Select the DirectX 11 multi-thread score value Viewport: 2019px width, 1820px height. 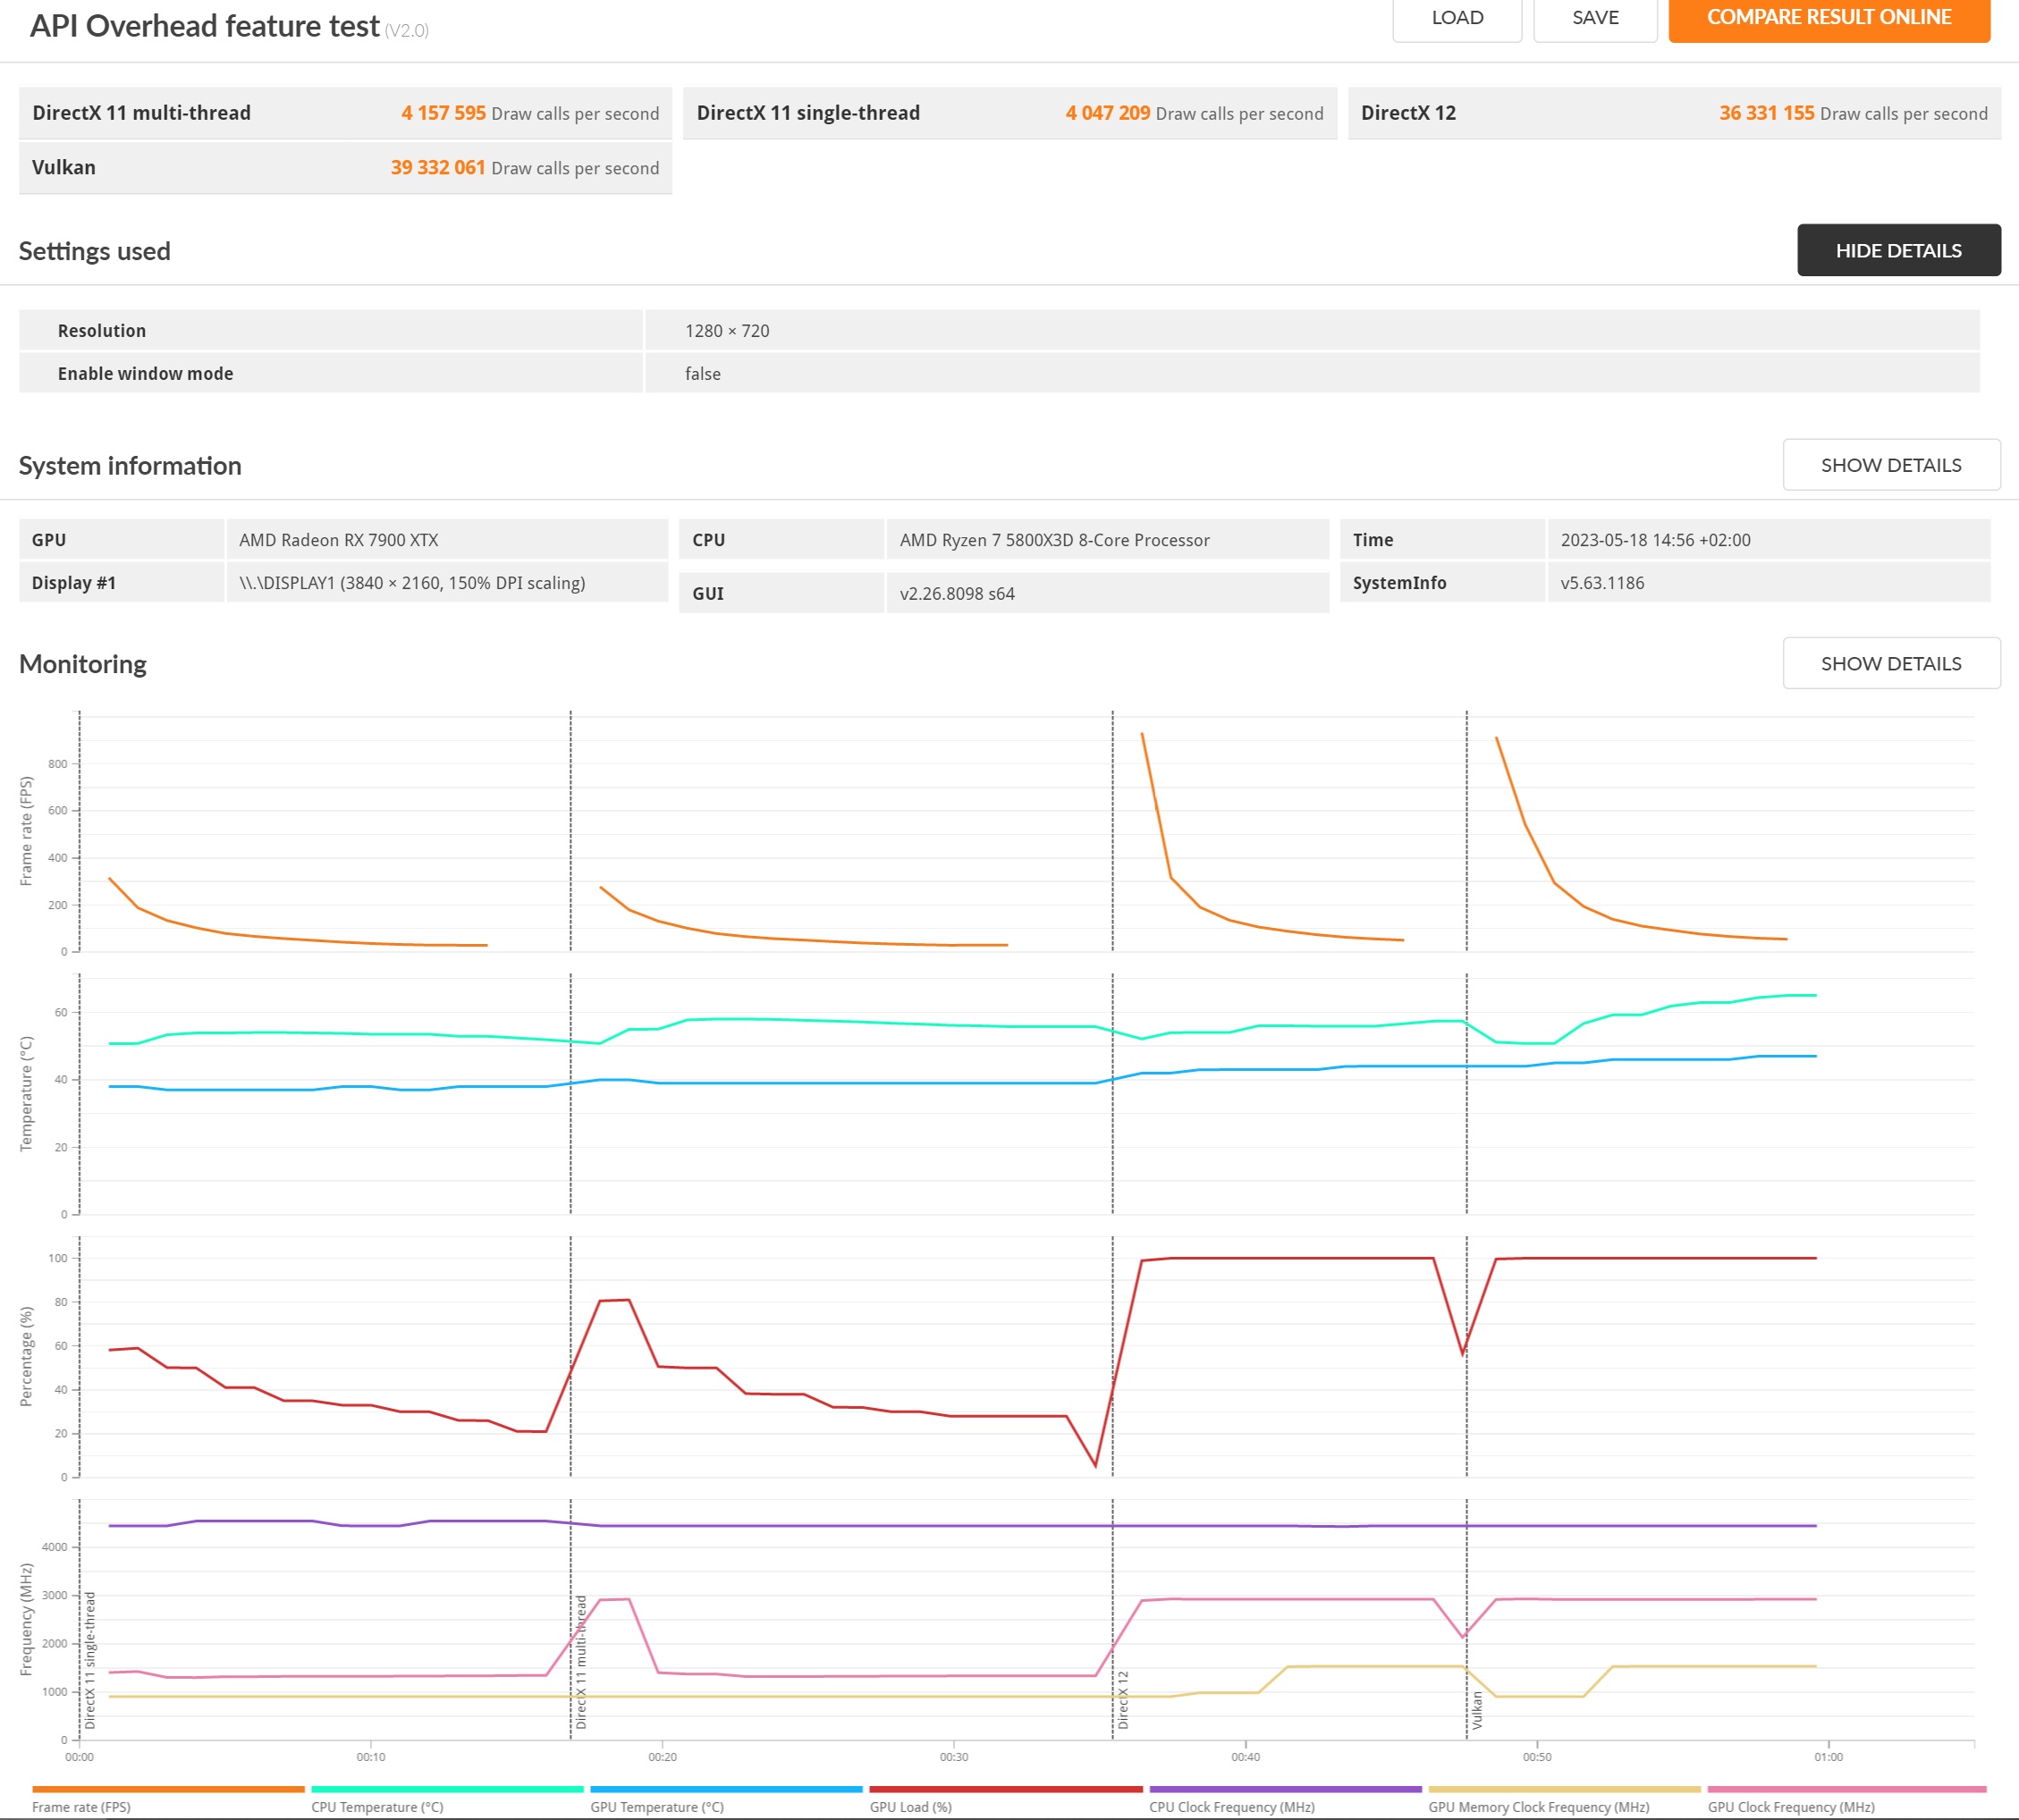pyautogui.click(x=443, y=113)
